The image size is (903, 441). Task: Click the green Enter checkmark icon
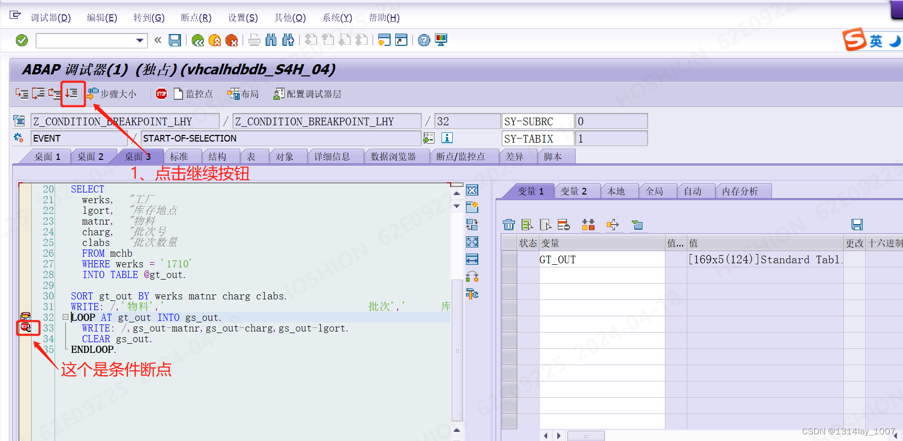point(22,40)
